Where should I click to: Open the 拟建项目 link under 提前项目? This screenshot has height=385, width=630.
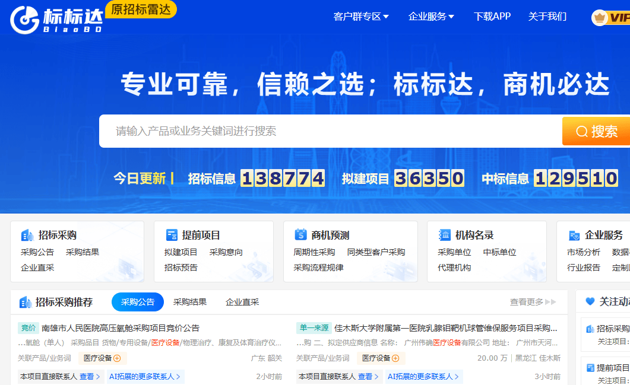click(x=181, y=252)
